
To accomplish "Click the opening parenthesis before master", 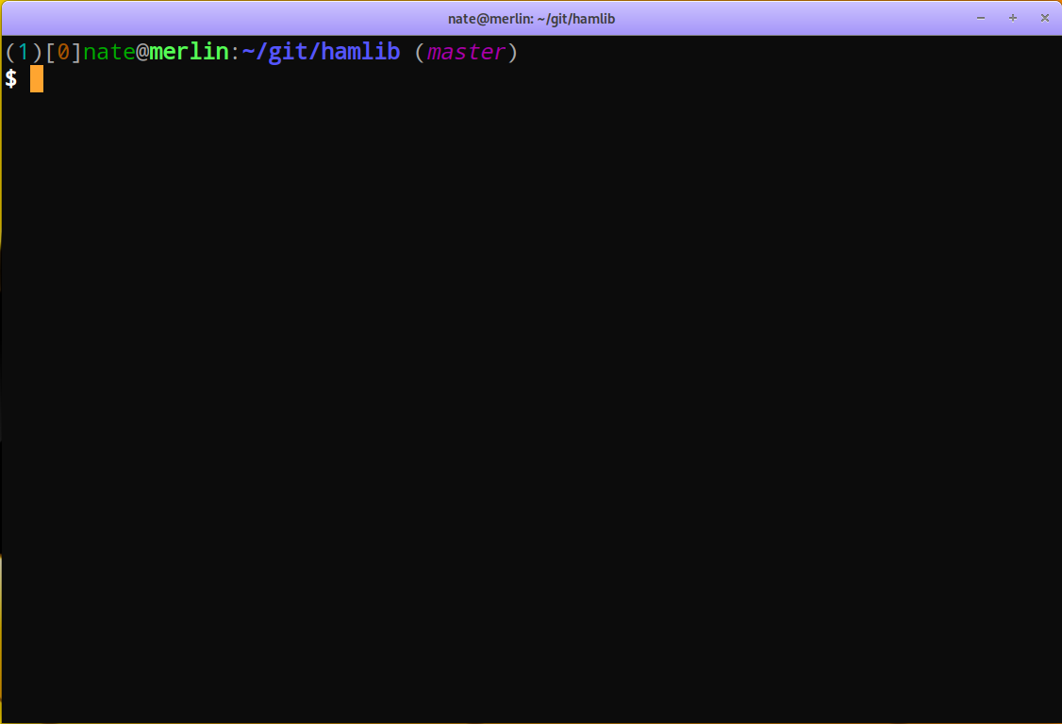I will (421, 53).
